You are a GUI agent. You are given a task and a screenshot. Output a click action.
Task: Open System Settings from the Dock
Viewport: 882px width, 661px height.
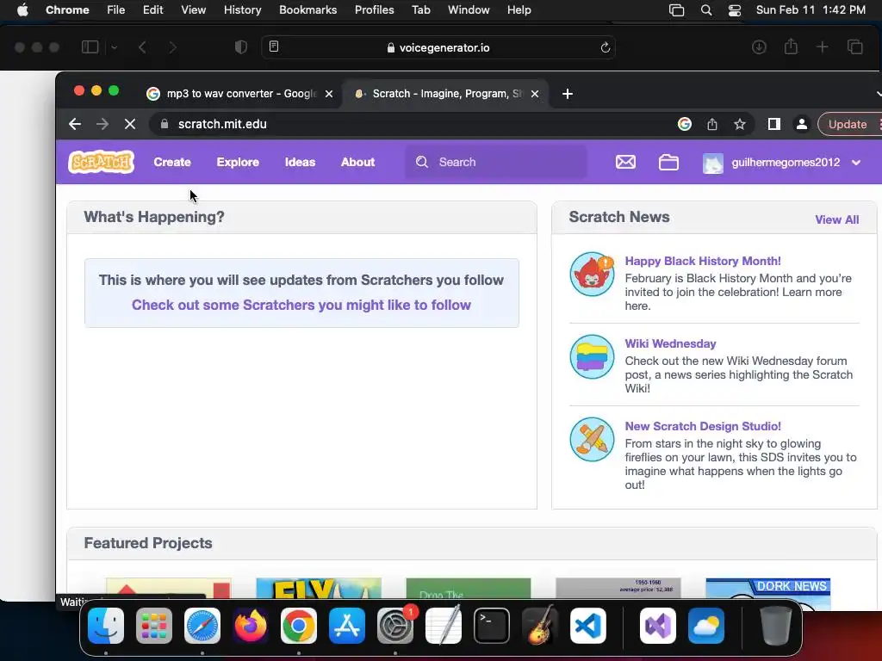pos(394,626)
